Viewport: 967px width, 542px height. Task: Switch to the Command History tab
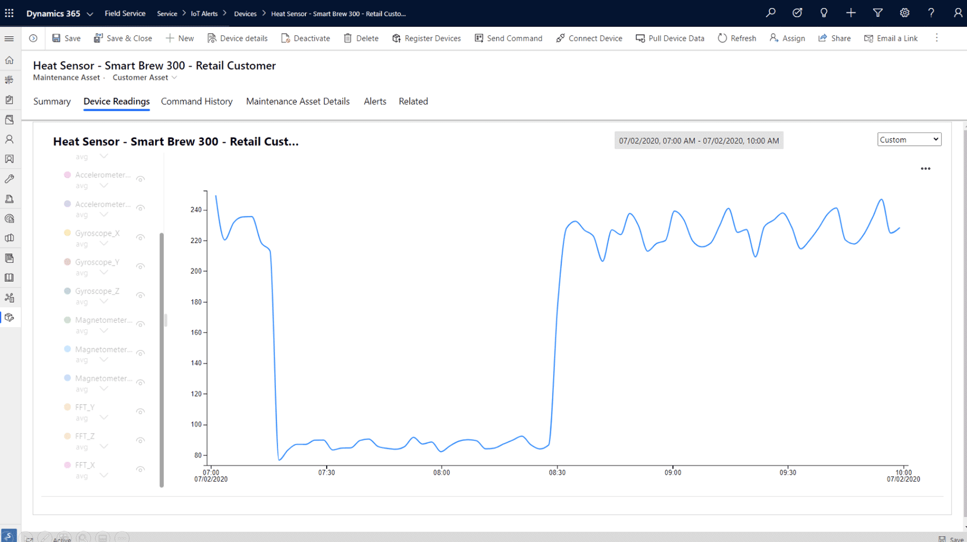pyautogui.click(x=196, y=101)
